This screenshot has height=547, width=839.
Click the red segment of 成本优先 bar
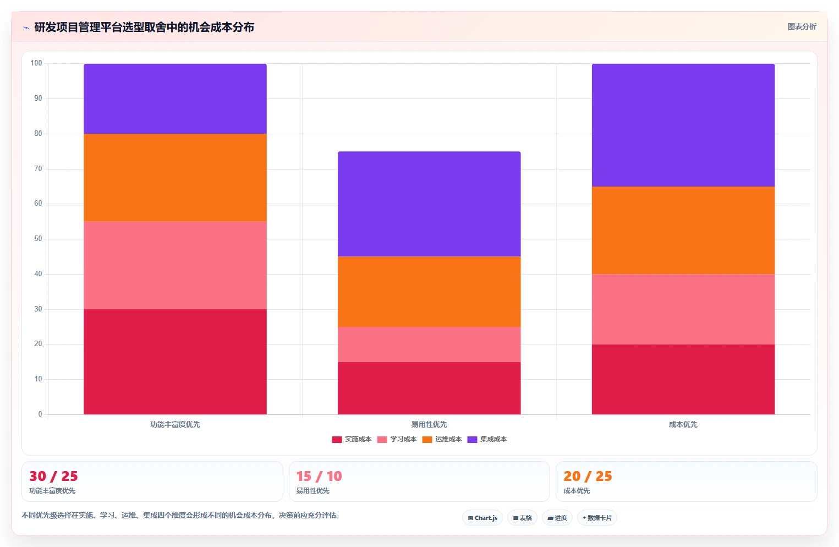pos(683,379)
